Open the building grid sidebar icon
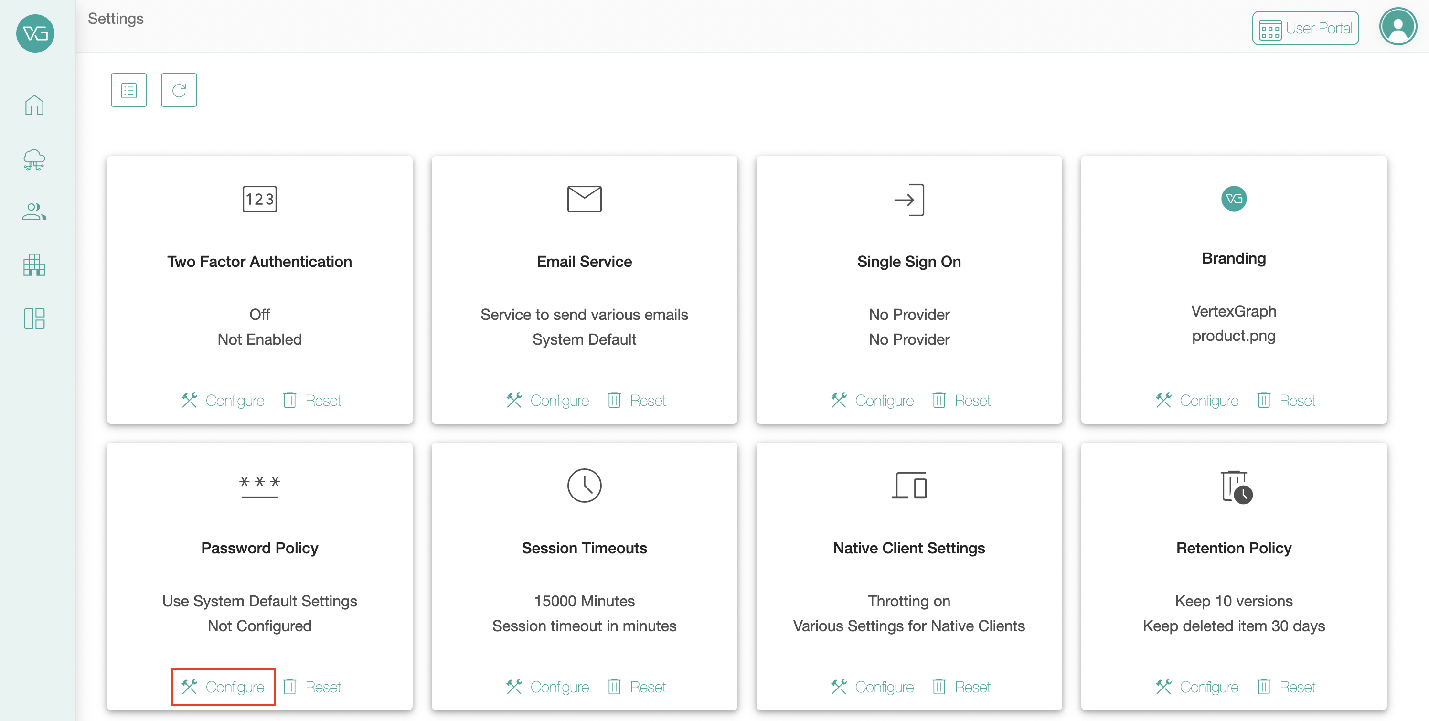1429x721 pixels. (34, 265)
